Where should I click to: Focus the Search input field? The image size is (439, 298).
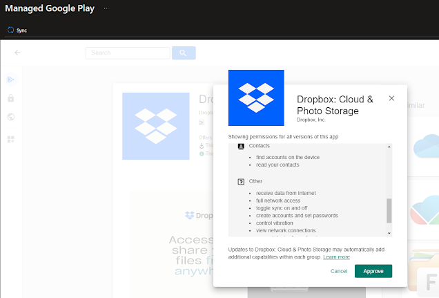point(128,53)
